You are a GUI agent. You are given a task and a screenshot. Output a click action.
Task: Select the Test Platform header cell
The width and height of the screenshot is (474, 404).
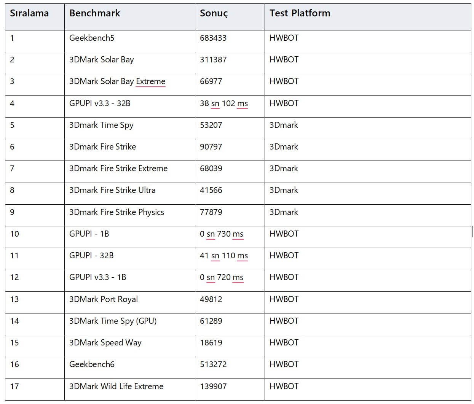click(x=300, y=13)
